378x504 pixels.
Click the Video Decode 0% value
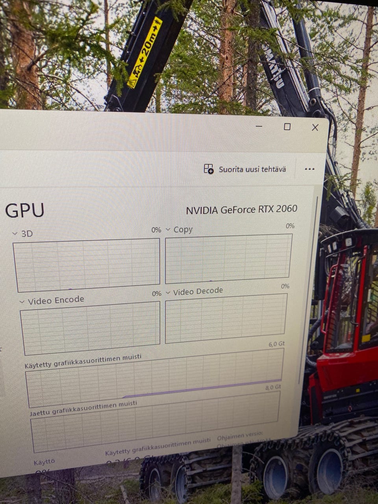285,286
